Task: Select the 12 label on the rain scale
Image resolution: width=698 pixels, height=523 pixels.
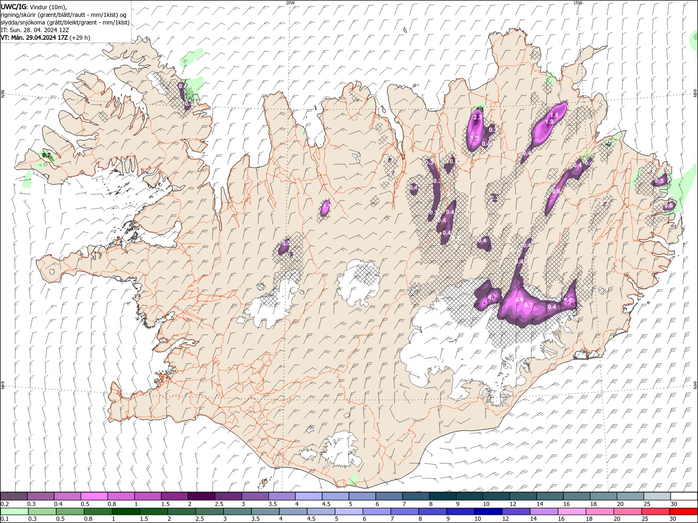Action: pyautogui.click(x=506, y=519)
